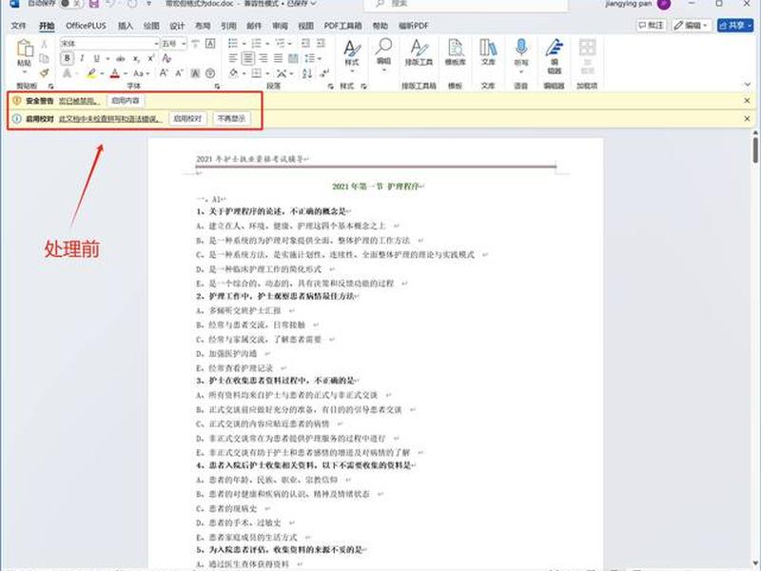Open the Comments button
The height and width of the screenshot is (571, 761).
point(652,26)
